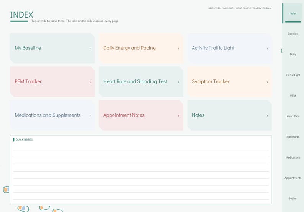Click the chevron on Symptom Tracker
The width and height of the screenshot is (304, 212).
click(267, 82)
